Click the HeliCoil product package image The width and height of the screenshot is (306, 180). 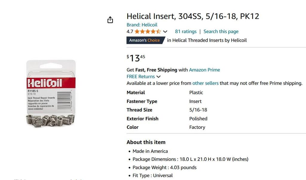51,94
